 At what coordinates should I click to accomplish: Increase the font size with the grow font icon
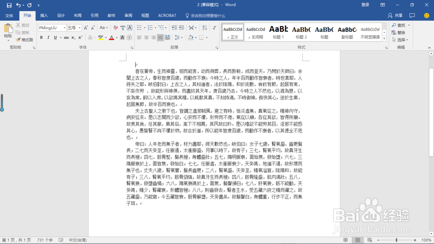pos(86,28)
